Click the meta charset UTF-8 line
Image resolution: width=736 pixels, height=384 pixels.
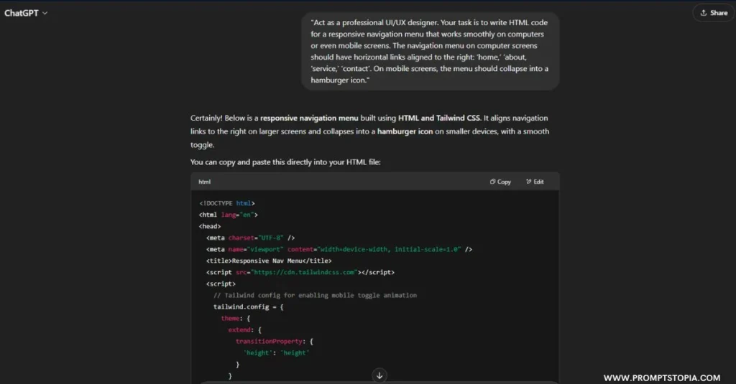[250, 238]
